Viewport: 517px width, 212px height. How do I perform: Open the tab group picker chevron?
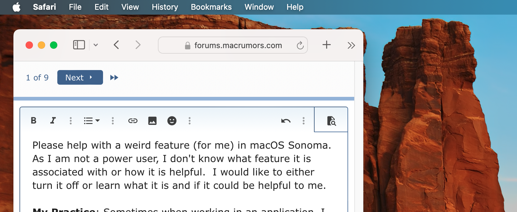tap(96, 45)
